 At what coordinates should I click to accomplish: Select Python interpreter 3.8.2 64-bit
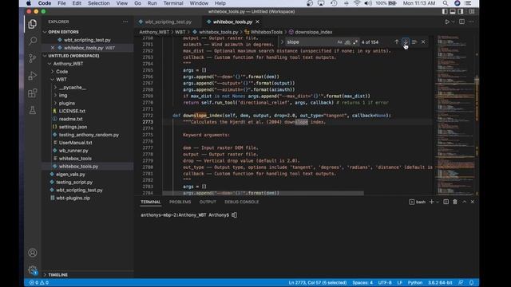(x=440, y=282)
